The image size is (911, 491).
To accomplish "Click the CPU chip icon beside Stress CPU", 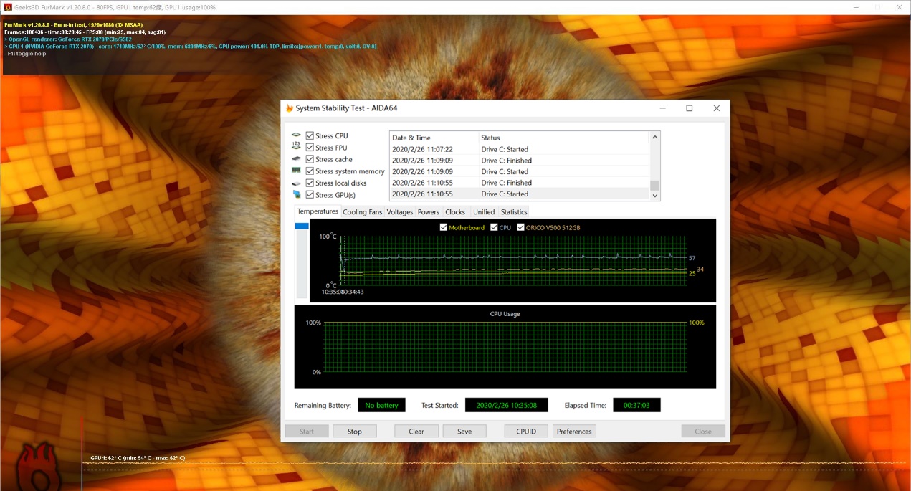I will [x=297, y=135].
